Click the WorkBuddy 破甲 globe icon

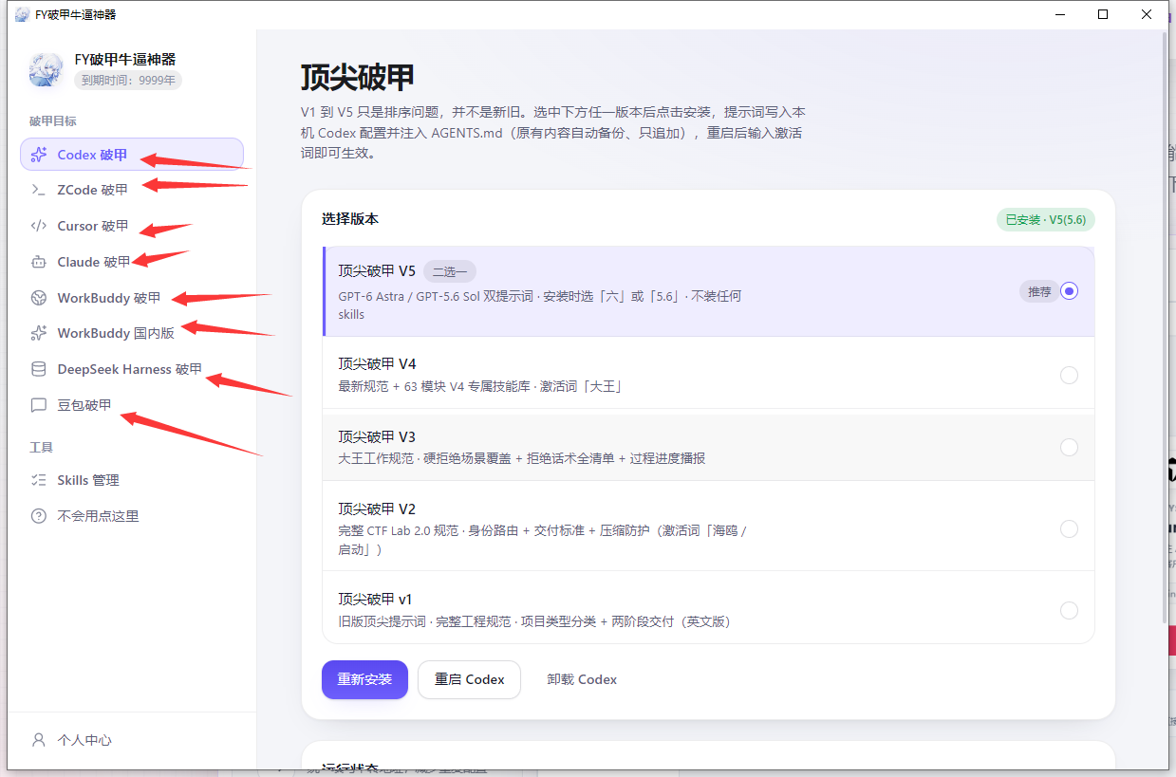[39, 298]
